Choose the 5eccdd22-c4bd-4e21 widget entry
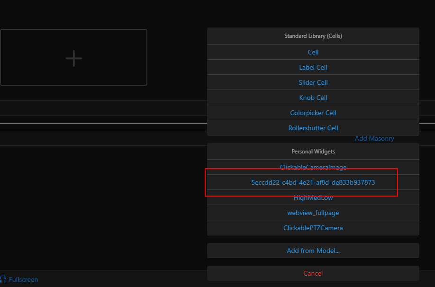This screenshot has width=435, height=287. (313, 182)
